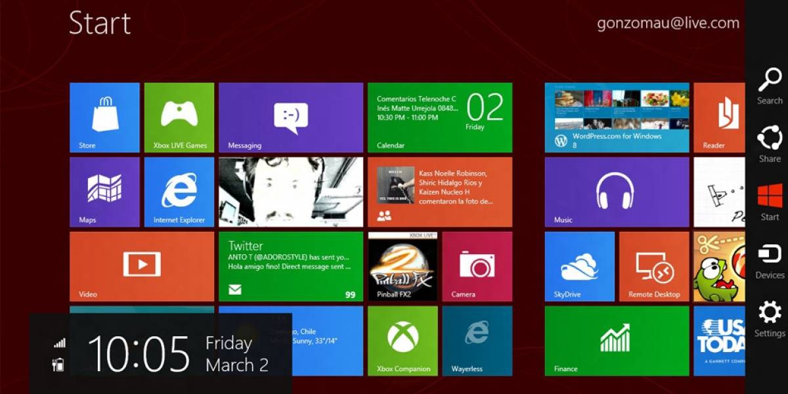
Task: Click the Twitter unread count 99
Action: (350, 295)
